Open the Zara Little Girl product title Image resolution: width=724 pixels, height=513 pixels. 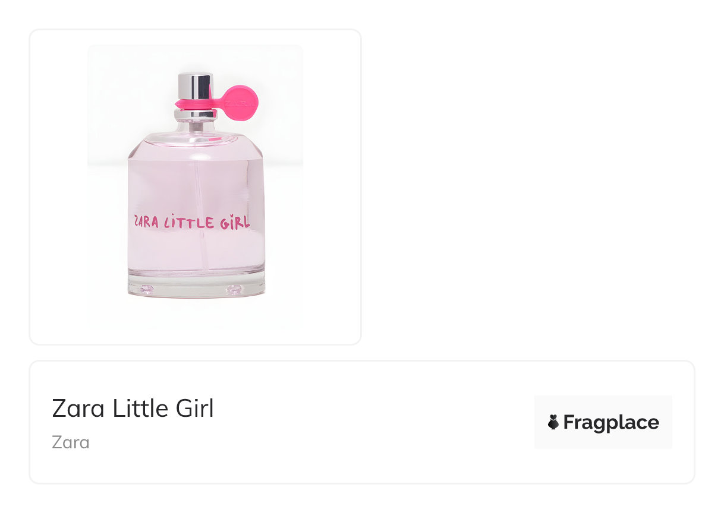133,408
